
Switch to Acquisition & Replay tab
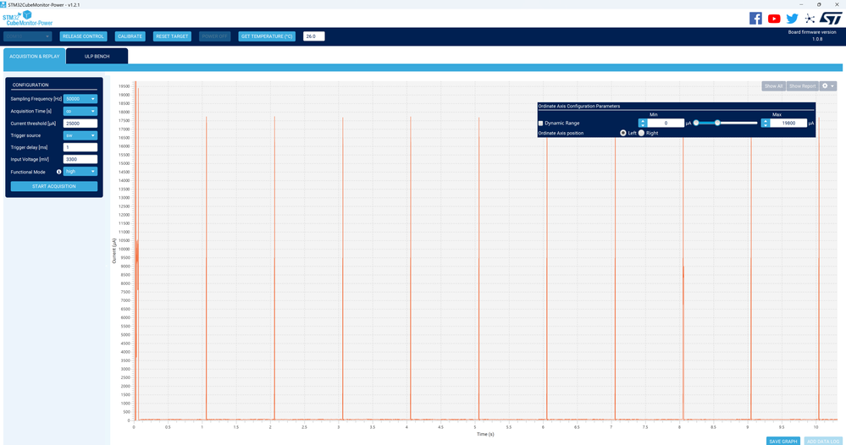tap(35, 56)
